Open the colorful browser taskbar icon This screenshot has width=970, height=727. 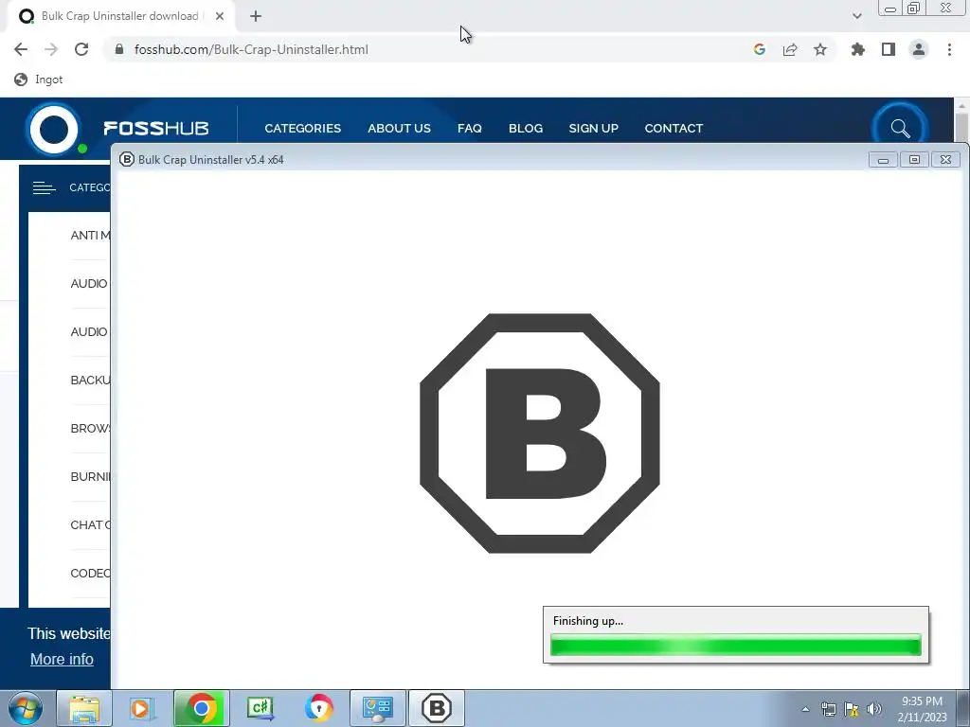pyautogui.click(x=318, y=708)
